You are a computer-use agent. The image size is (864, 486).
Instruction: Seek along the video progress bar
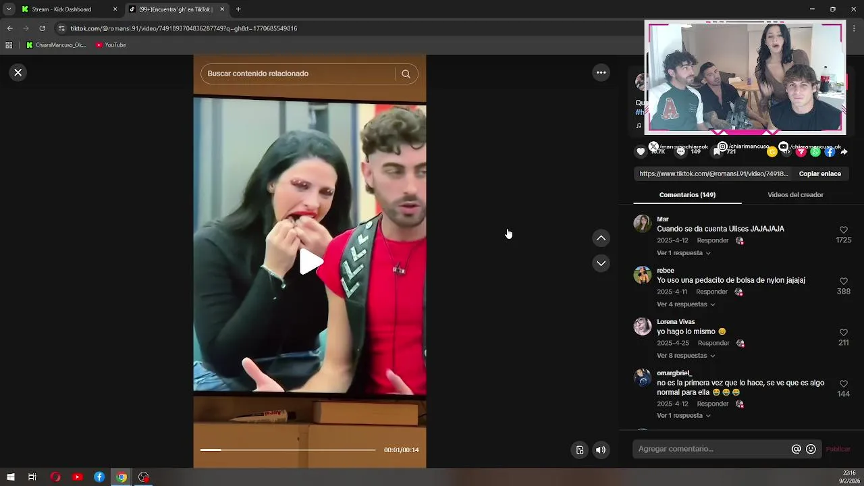click(x=288, y=450)
